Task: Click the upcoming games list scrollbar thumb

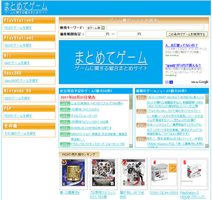Action: [x=131, y=104]
